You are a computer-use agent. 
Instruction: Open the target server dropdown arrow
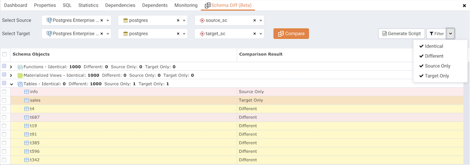[108, 34]
